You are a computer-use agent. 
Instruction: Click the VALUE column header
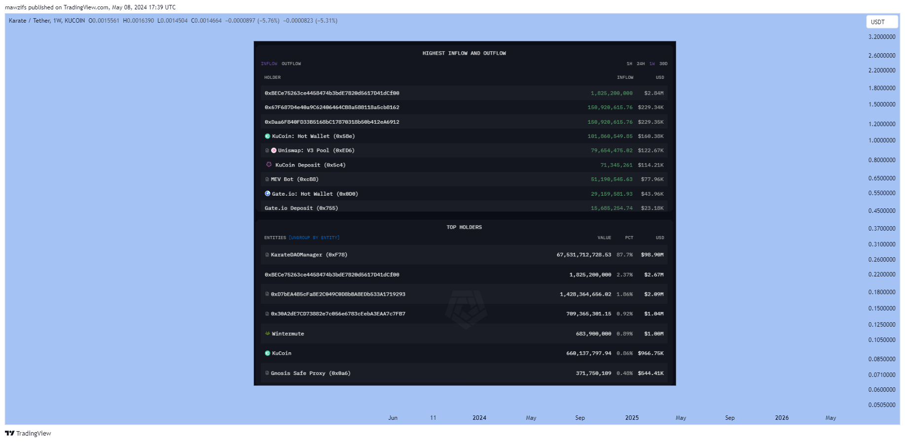[604, 238]
